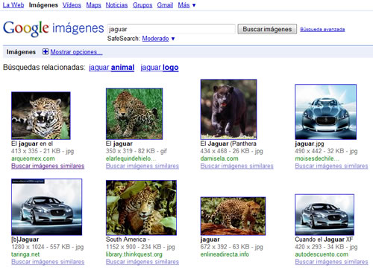The height and width of the screenshot is (270, 373).
Task: Open the SafeSearch Moderado dropdown
Action: coord(158,39)
